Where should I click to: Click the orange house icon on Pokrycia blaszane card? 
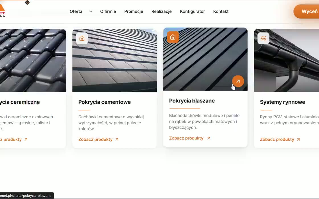(x=173, y=37)
